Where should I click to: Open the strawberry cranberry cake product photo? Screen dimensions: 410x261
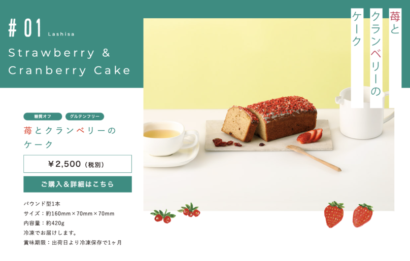[268, 115]
